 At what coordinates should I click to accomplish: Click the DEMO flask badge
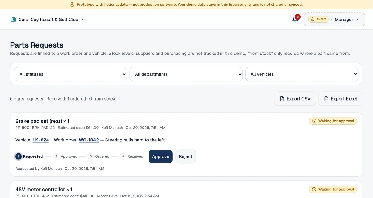(x=318, y=19)
